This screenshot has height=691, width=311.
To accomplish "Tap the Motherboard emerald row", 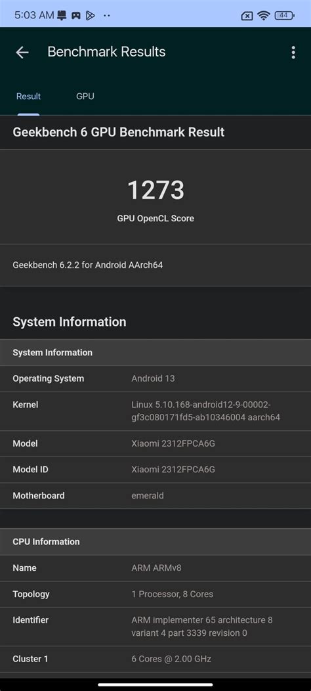I will [155, 495].
